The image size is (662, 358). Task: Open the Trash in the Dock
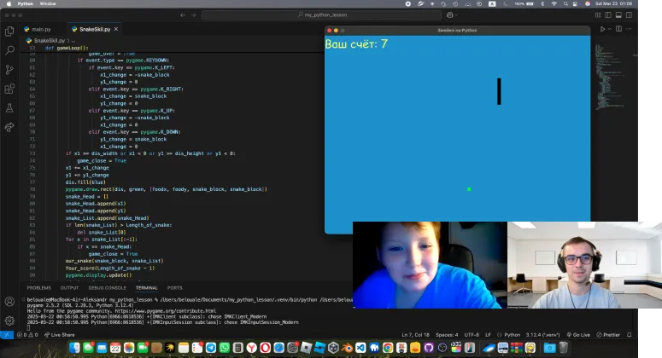pyautogui.click(x=563, y=348)
